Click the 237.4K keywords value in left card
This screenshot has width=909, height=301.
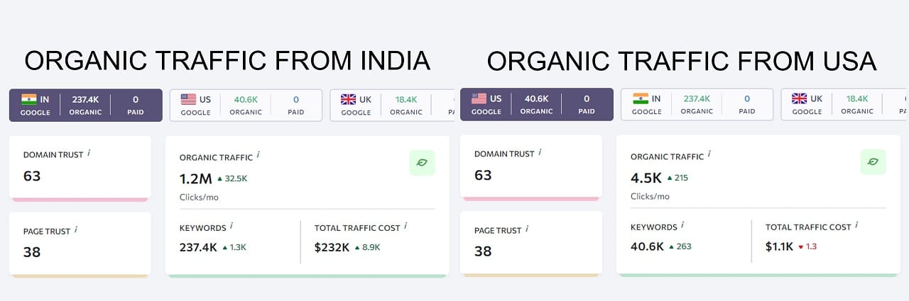198,247
